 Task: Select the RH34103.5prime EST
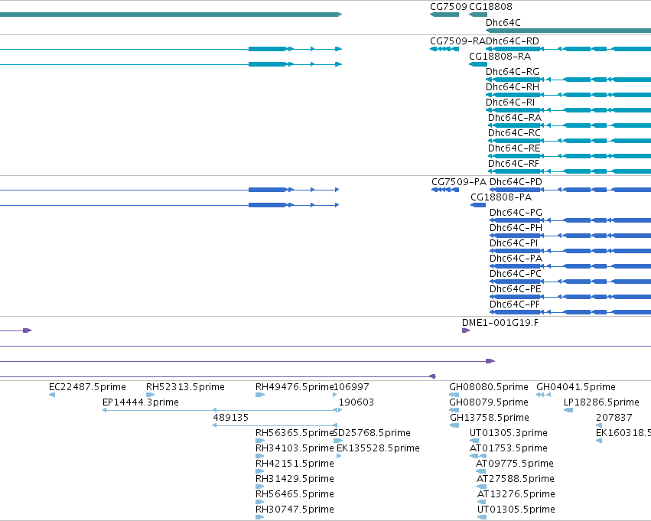click(x=260, y=456)
